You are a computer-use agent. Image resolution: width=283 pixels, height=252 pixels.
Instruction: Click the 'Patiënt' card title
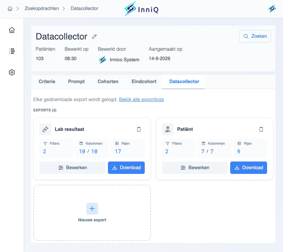(185, 129)
